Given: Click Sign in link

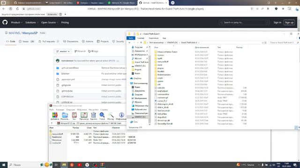Looking at the screenshot, I should pos(277,22).
